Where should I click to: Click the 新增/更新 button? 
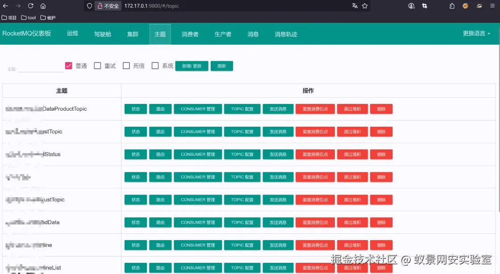[x=192, y=66]
